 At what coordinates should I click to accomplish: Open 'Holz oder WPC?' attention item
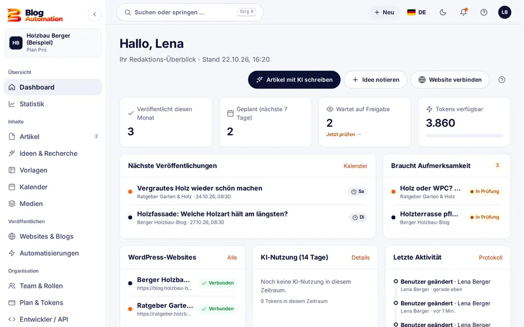pos(430,188)
